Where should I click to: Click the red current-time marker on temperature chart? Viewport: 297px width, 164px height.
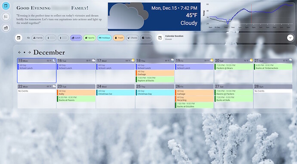[251, 14]
